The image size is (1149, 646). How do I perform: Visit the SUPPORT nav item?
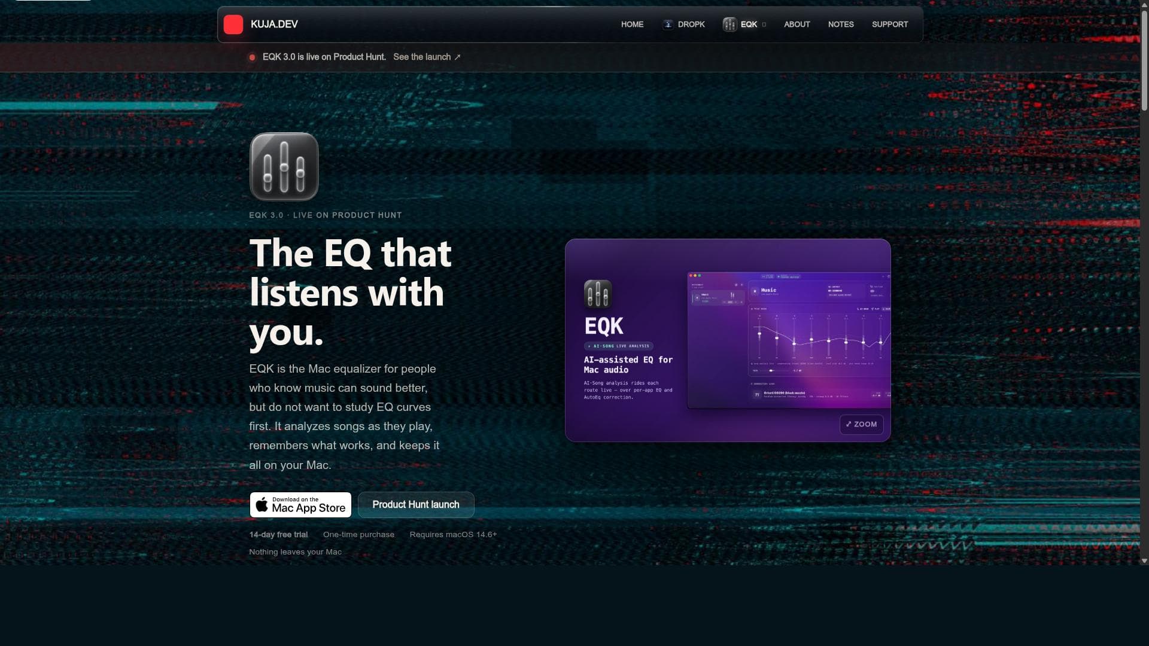(890, 25)
